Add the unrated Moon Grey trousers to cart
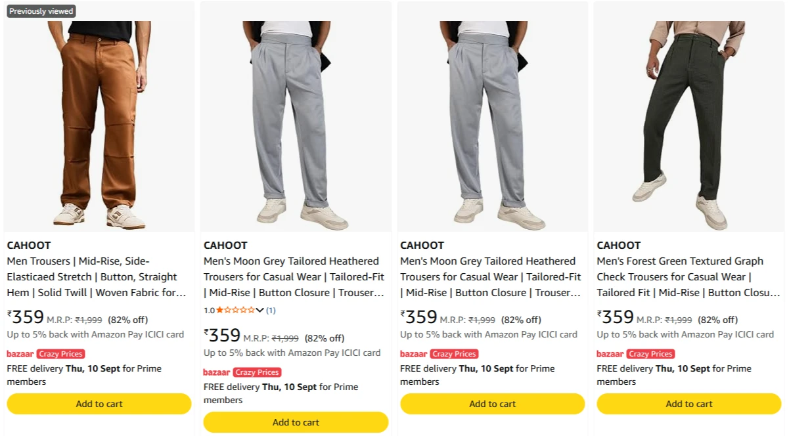Image resolution: width=789 pixels, height=436 pixels. [492, 404]
